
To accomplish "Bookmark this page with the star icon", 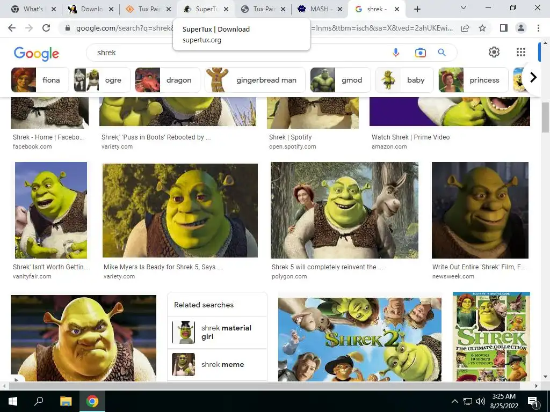I will tap(482, 28).
